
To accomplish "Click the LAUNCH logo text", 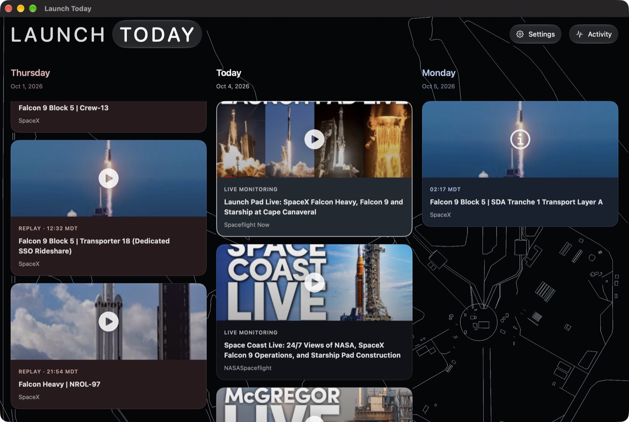I will [58, 35].
